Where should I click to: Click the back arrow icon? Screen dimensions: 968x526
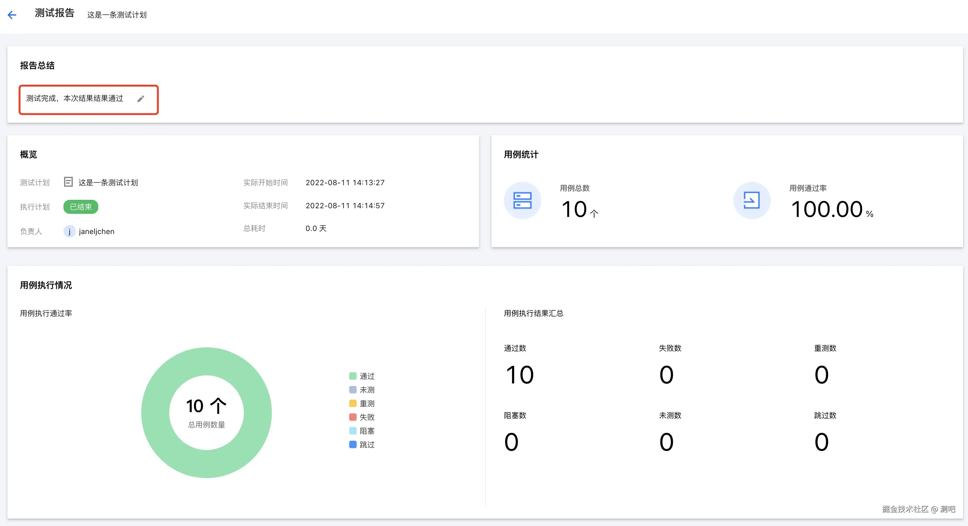12,15
